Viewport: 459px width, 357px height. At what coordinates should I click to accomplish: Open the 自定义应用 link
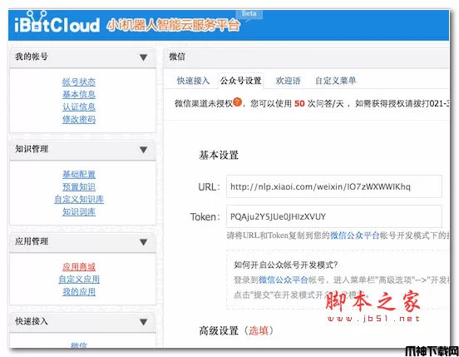(x=79, y=280)
